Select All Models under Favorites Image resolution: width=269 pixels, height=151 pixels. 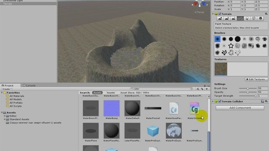tap(16, 99)
